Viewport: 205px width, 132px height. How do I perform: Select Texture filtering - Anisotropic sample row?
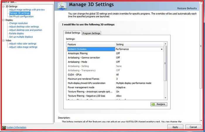(x=115, y=92)
